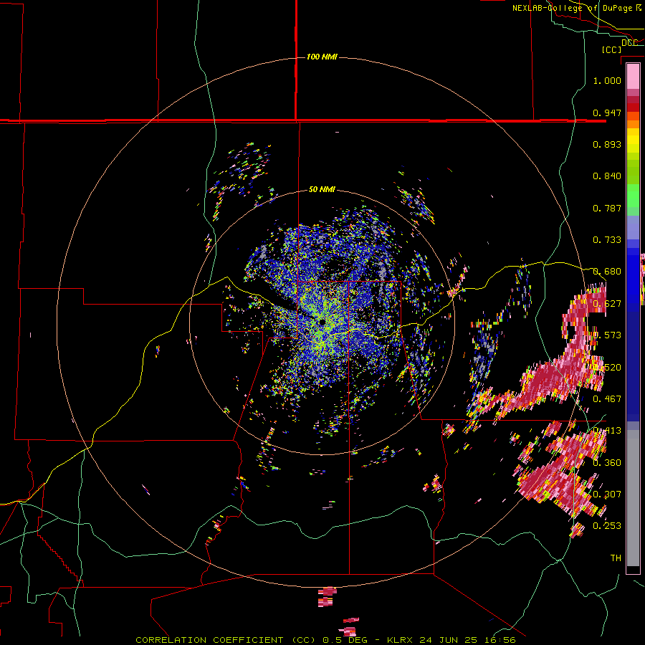Screen dimensions: 645x645
Task: Click the [CC] legend header label
Action: coord(611,49)
